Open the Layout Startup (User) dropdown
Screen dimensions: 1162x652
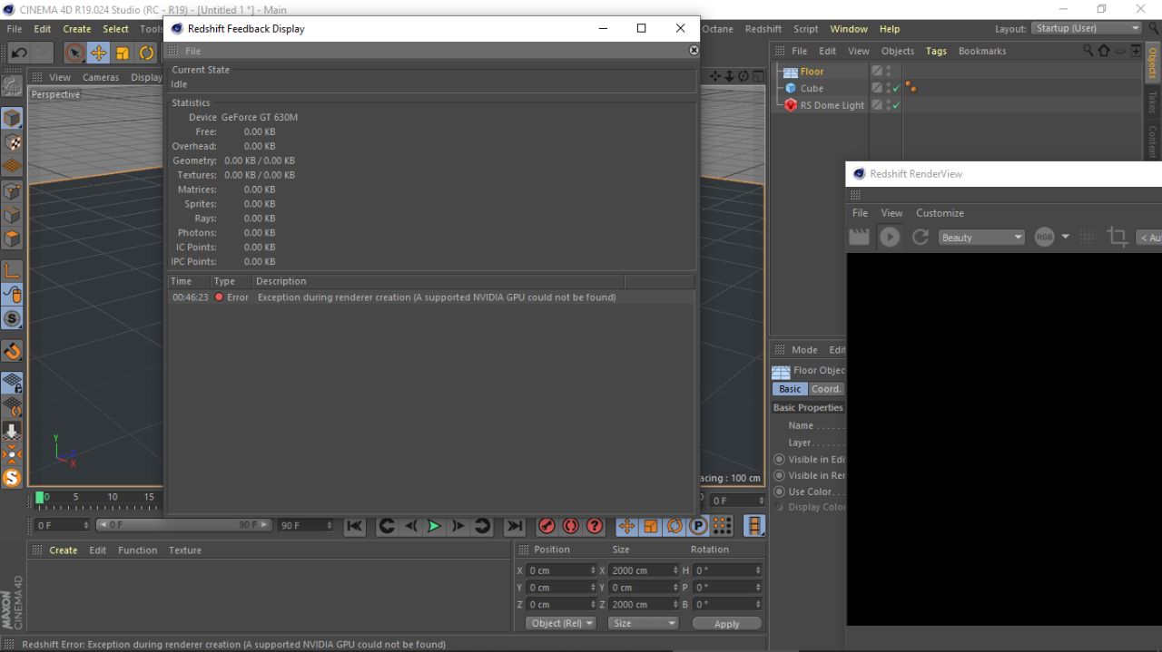1087,28
